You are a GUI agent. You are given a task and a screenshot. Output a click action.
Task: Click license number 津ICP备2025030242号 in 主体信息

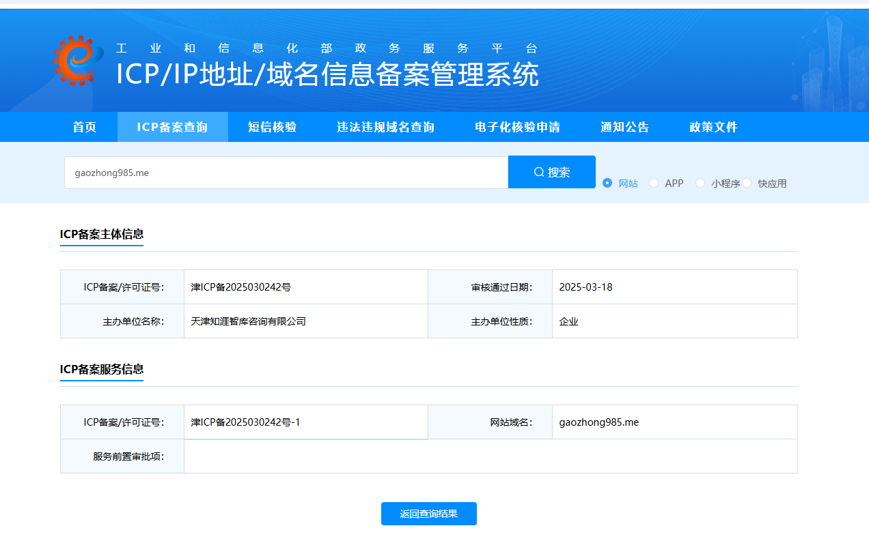point(241,287)
